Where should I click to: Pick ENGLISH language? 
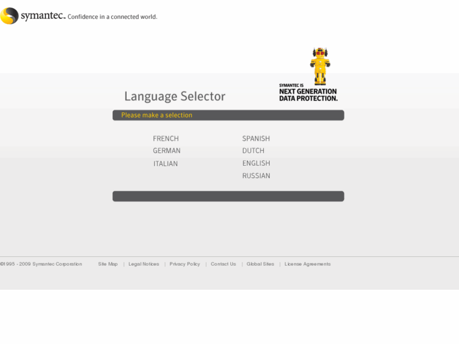tap(256, 163)
